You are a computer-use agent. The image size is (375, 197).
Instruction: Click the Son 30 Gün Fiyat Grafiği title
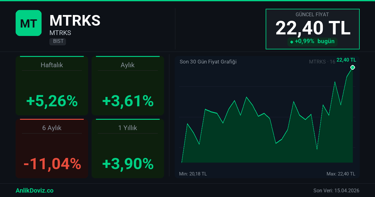[x=208, y=62]
